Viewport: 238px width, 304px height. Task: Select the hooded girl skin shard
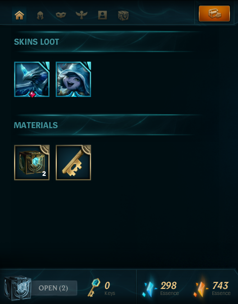(x=73, y=79)
